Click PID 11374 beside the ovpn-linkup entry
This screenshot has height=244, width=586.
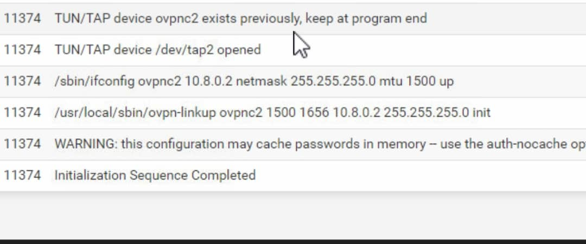pyautogui.click(x=22, y=113)
